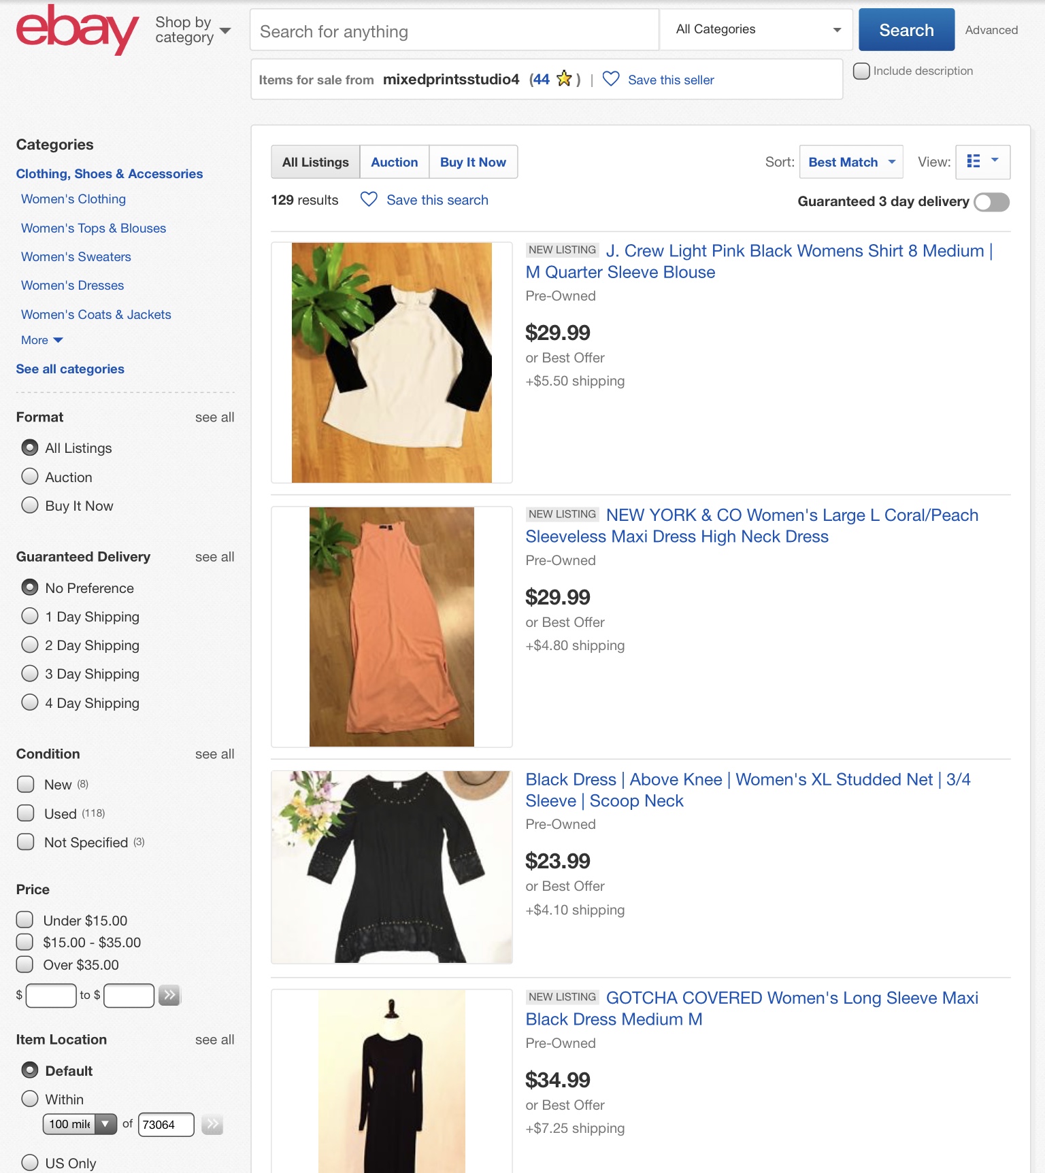Click see all next to Item Location
The height and width of the screenshot is (1173, 1045).
214,1039
